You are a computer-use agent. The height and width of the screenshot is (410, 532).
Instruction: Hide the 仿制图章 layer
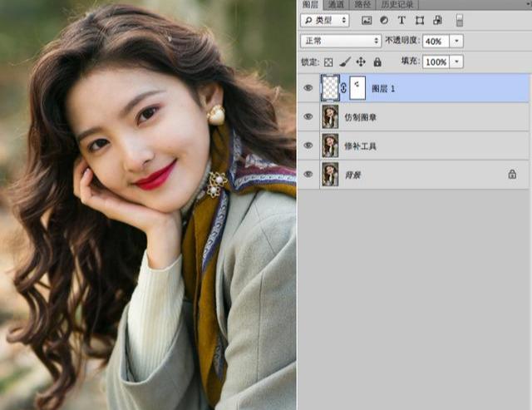[x=308, y=117]
